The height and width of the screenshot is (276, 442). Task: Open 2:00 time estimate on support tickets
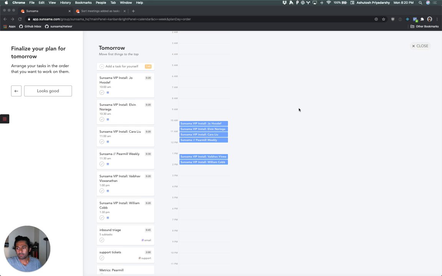[148, 252]
